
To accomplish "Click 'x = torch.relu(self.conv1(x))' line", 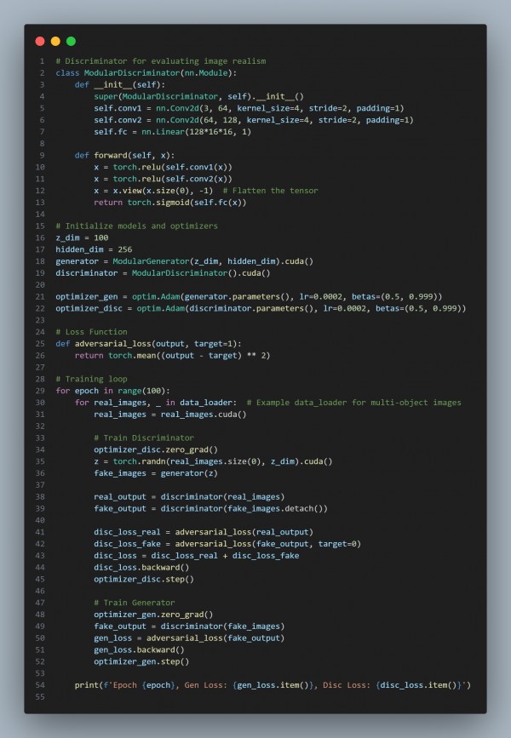I will (x=163, y=167).
